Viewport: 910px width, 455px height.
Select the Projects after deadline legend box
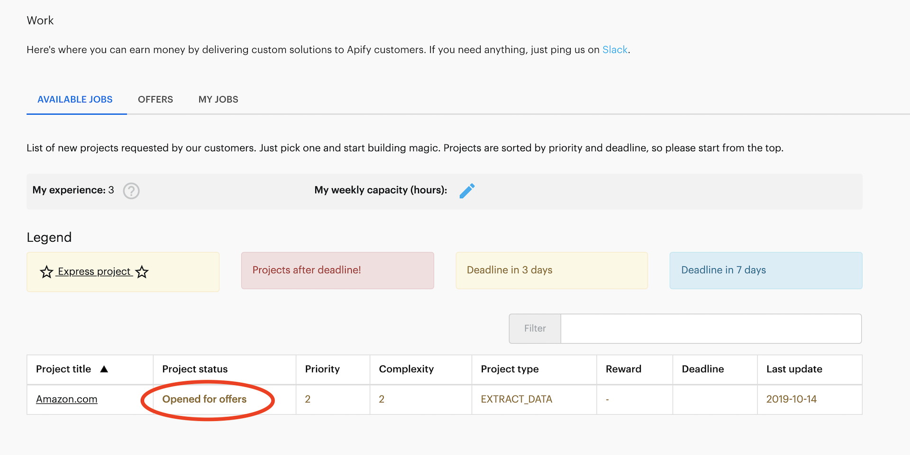[x=337, y=270]
